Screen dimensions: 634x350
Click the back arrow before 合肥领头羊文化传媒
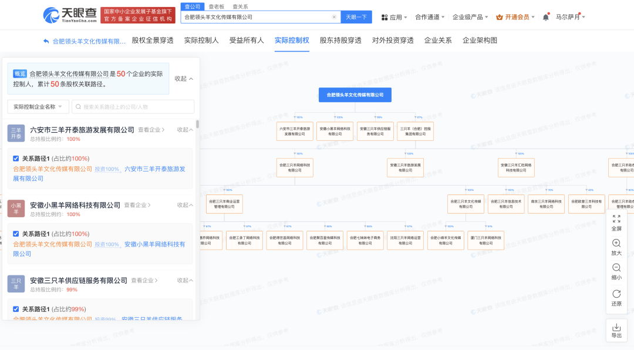pyautogui.click(x=46, y=41)
